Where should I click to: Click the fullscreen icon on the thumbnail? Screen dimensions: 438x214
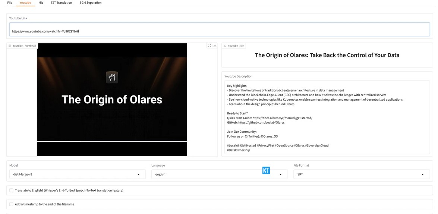tap(209, 45)
